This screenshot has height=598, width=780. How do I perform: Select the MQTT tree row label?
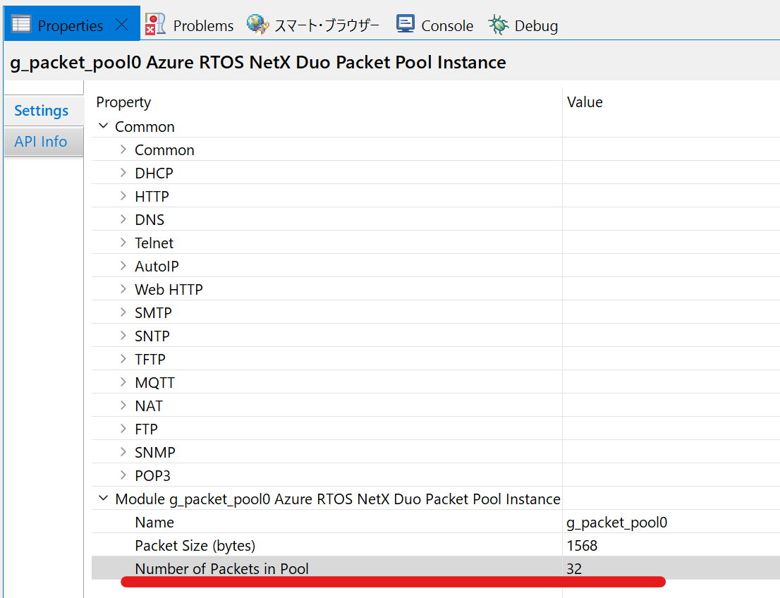pos(154,383)
